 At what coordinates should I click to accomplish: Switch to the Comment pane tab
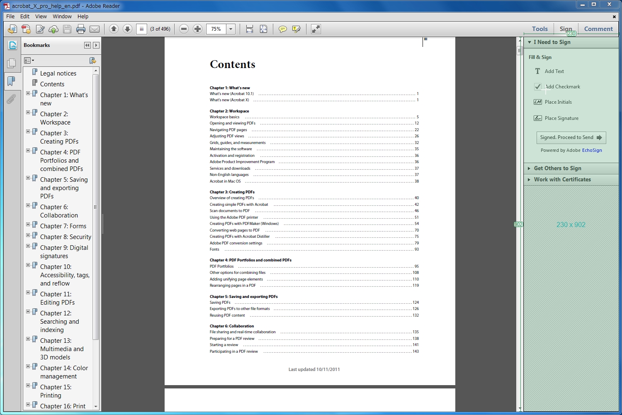[x=598, y=29]
